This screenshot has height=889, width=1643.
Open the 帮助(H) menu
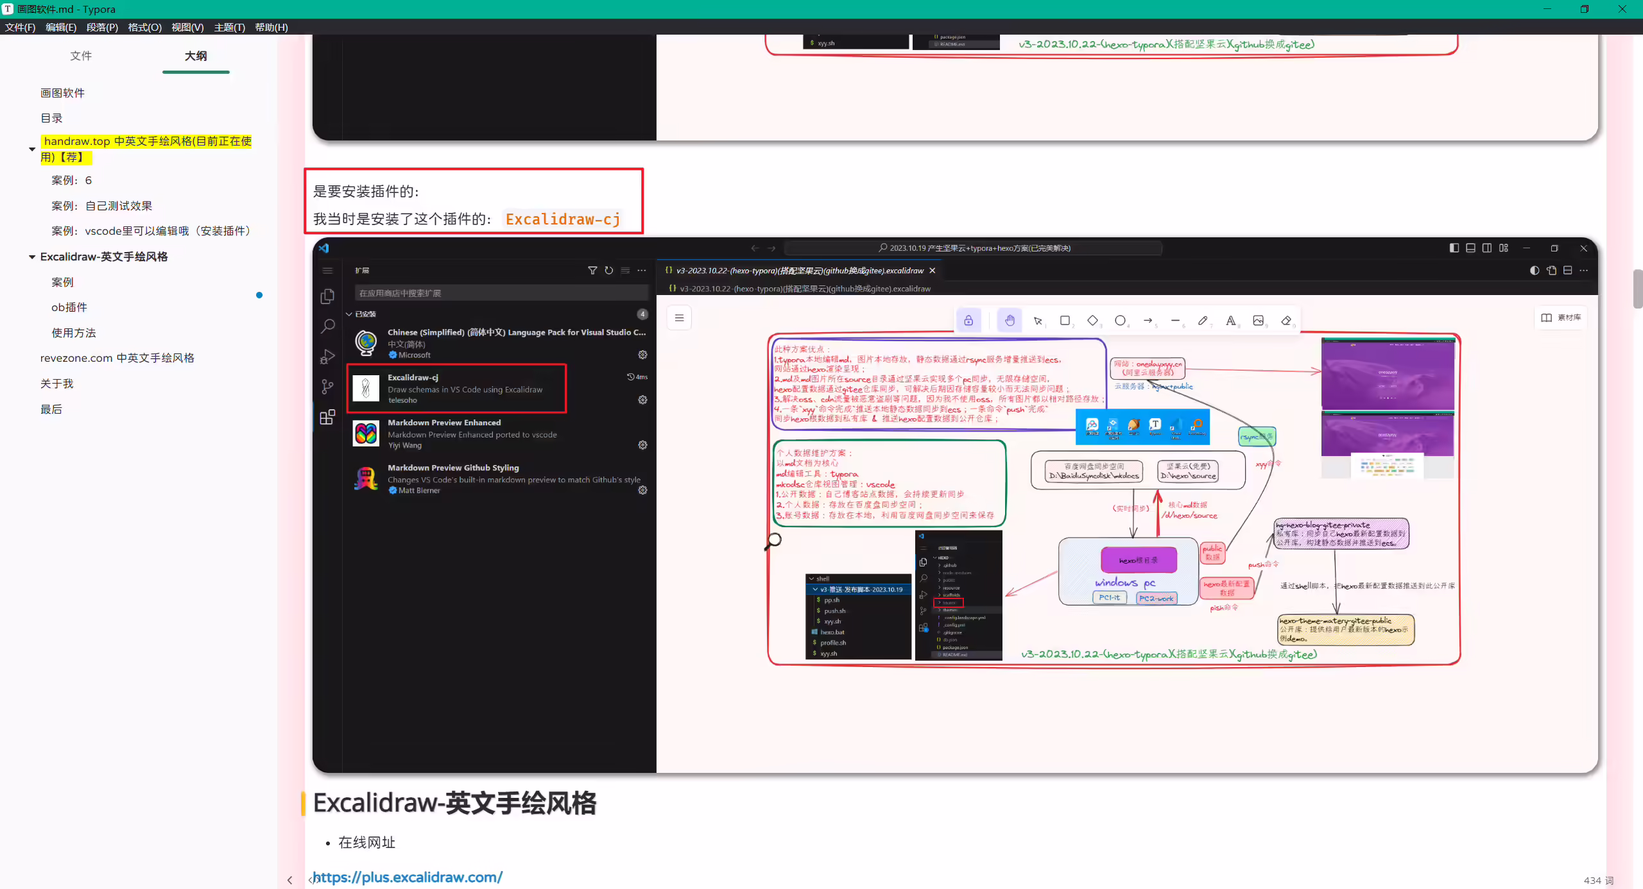[271, 28]
